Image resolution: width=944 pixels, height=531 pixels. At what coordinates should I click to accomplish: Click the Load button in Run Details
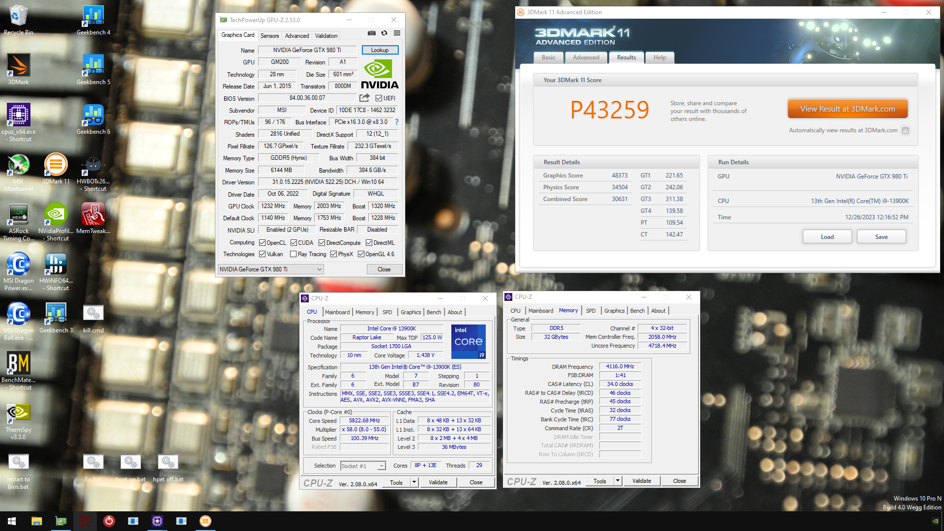pyautogui.click(x=827, y=237)
